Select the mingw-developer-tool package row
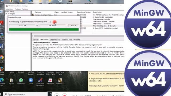The width and height of the screenshot is (171, 96). point(78,15)
